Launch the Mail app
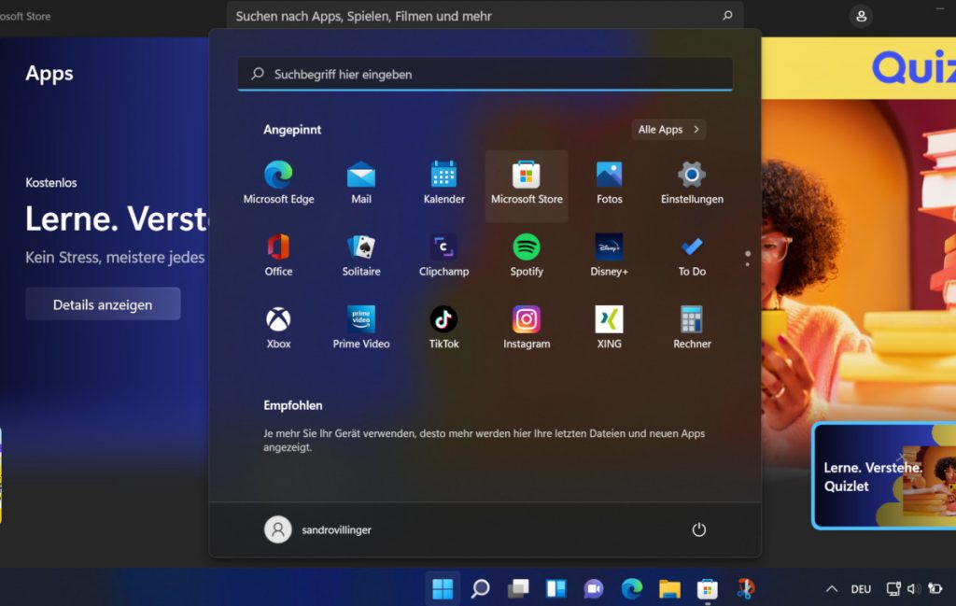The width and height of the screenshot is (956, 606). point(361,183)
